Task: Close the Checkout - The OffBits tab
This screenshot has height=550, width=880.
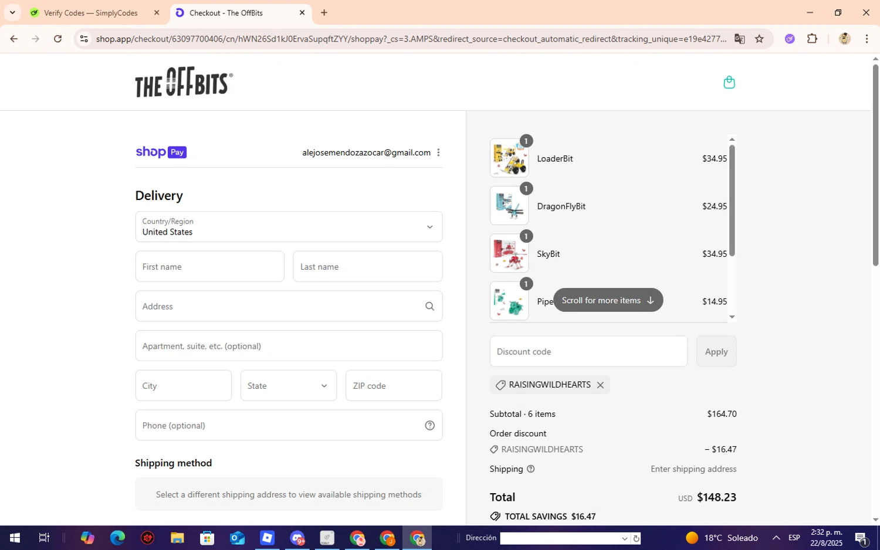Action: point(302,12)
